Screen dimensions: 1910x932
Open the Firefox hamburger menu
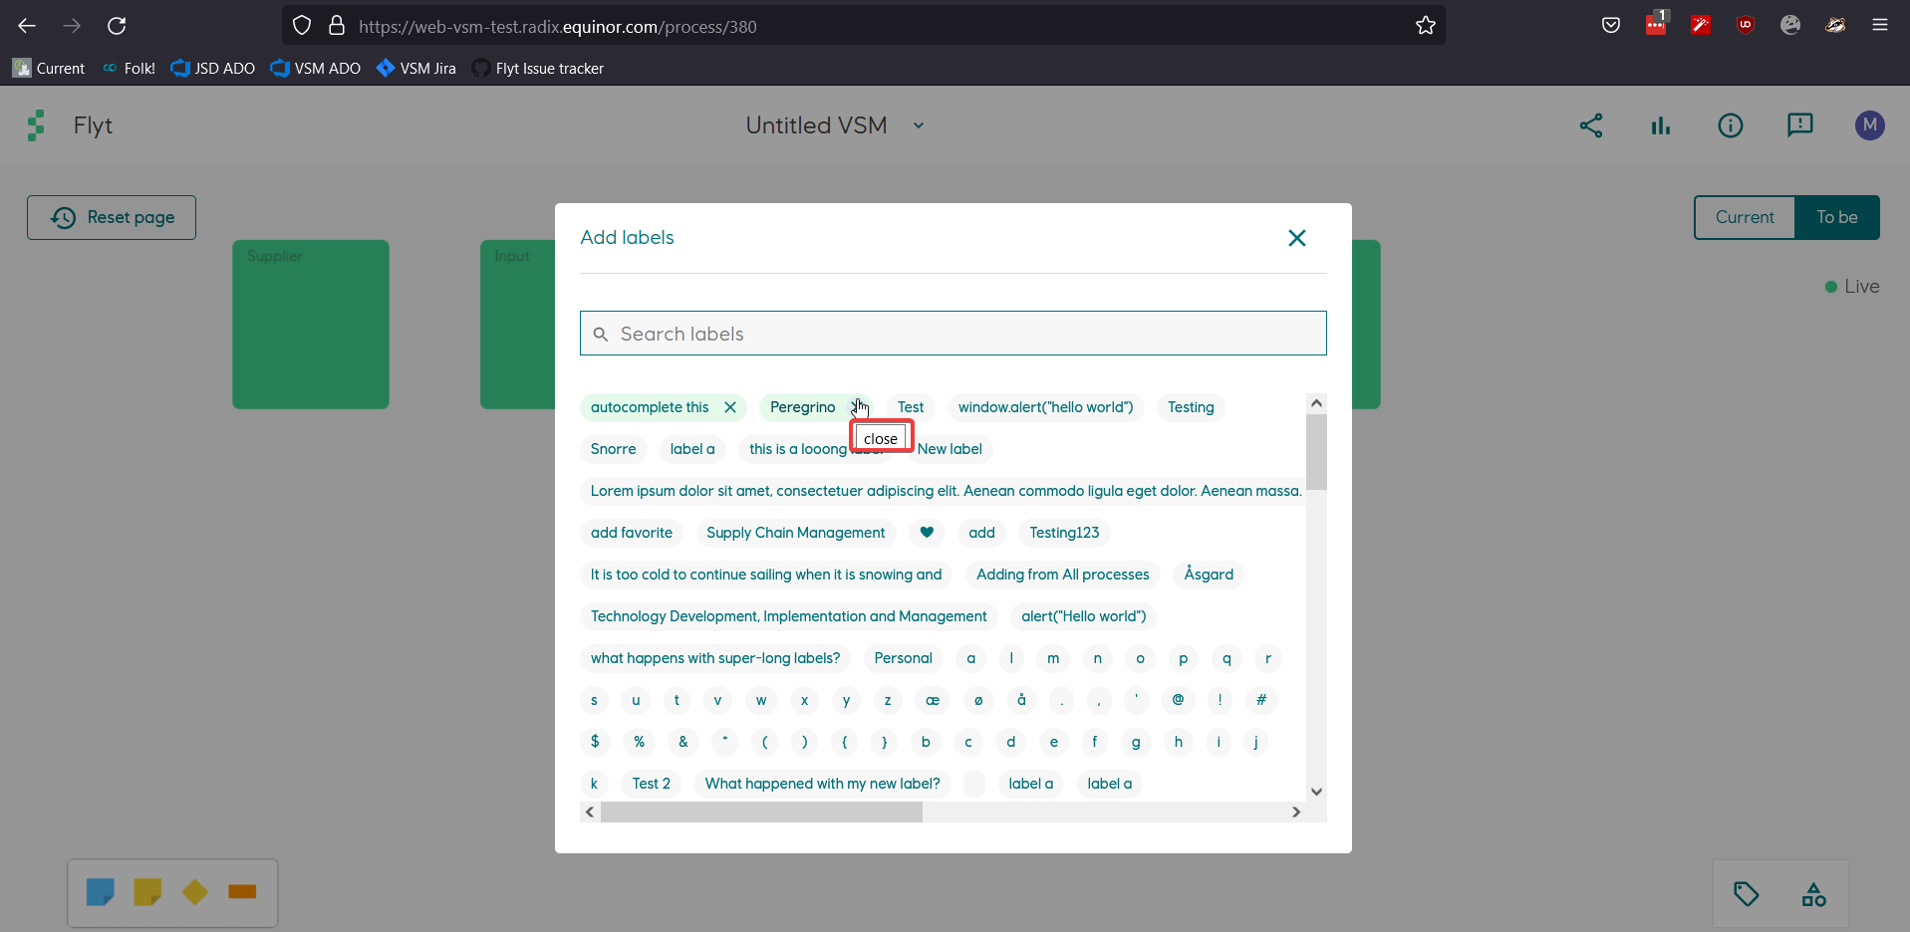click(x=1882, y=26)
